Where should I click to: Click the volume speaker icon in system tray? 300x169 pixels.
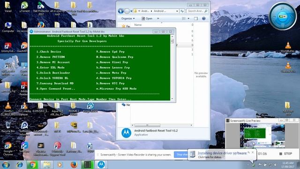point(275,165)
